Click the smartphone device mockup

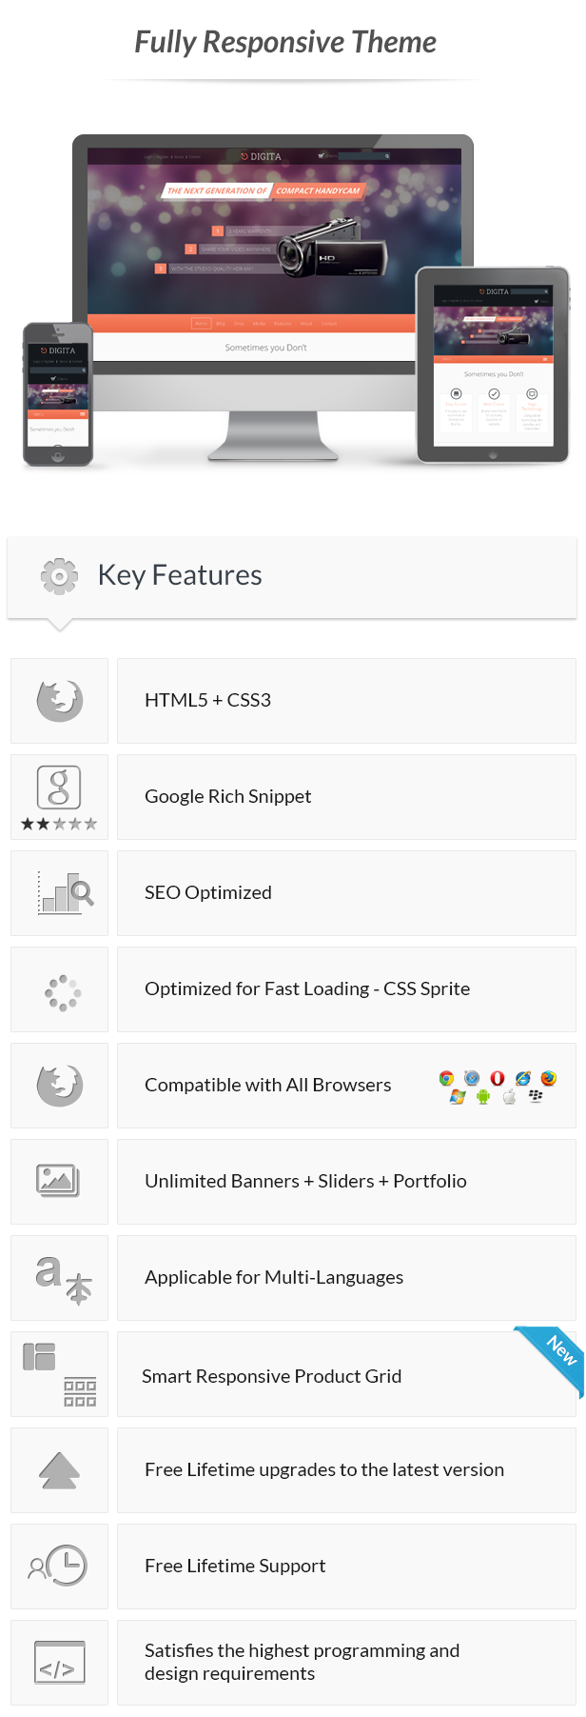(58, 394)
